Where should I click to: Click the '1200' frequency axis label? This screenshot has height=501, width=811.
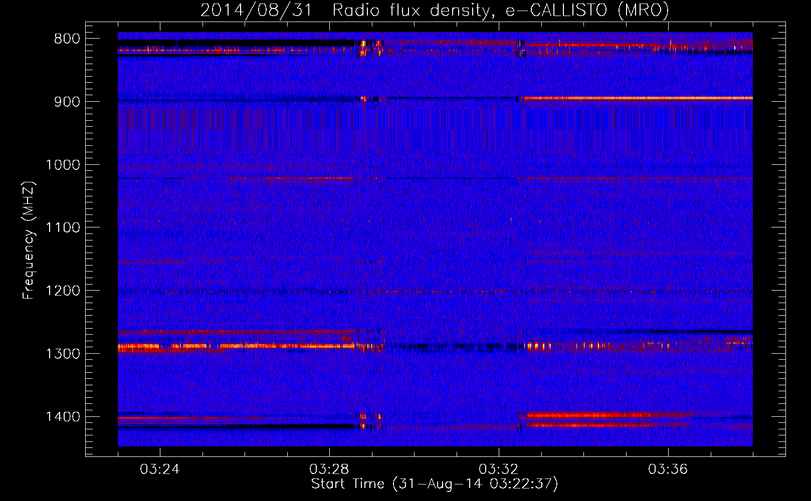(x=63, y=291)
